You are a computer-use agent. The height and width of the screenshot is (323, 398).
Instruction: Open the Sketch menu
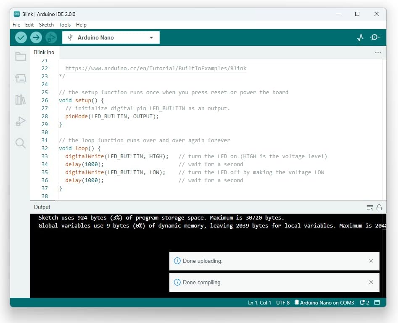[x=47, y=25]
